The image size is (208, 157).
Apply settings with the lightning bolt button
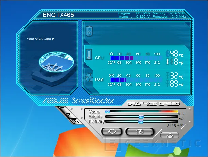coord(140,132)
